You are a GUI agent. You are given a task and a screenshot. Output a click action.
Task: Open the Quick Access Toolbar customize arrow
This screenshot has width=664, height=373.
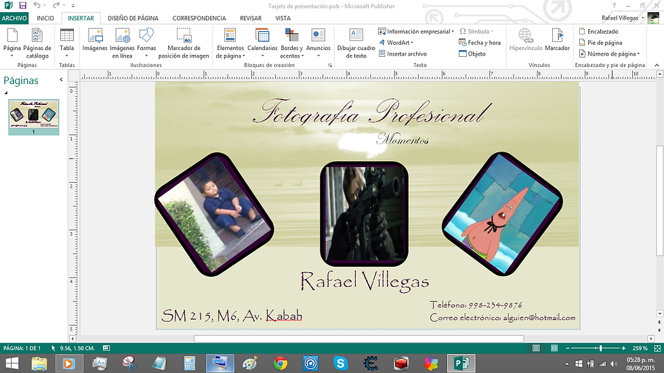pyautogui.click(x=73, y=6)
